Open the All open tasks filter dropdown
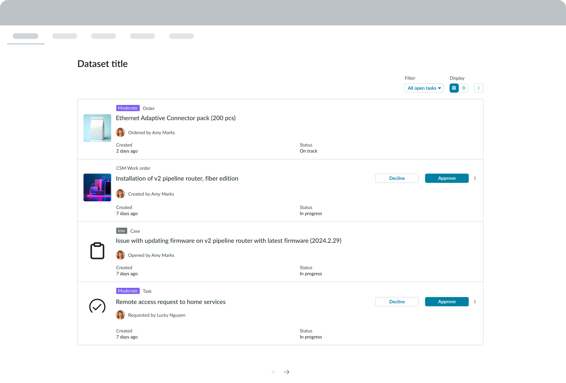 coord(424,88)
